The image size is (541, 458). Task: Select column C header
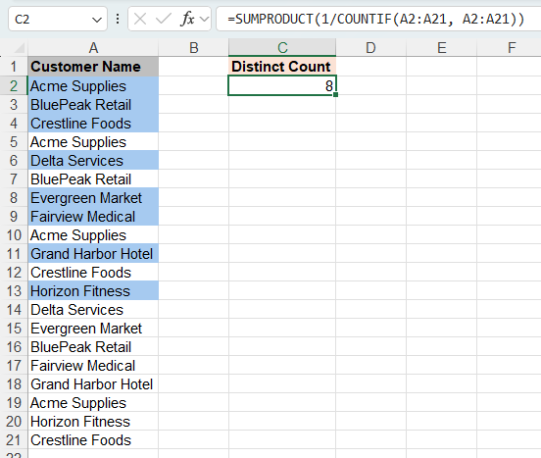282,48
